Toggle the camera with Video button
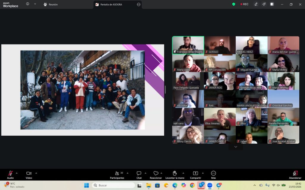The width and height of the screenshot is (305, 190). click(x=29, y=174)
